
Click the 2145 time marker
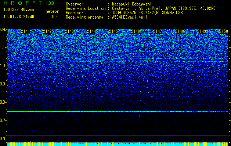coord(113,31)
